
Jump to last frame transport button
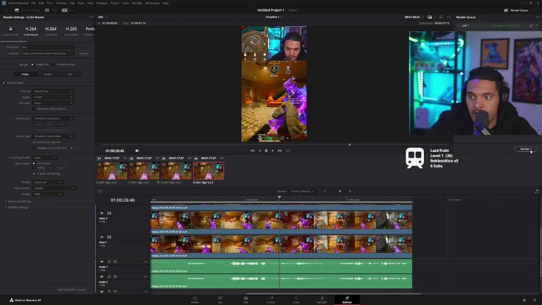[x=279, y=151]
